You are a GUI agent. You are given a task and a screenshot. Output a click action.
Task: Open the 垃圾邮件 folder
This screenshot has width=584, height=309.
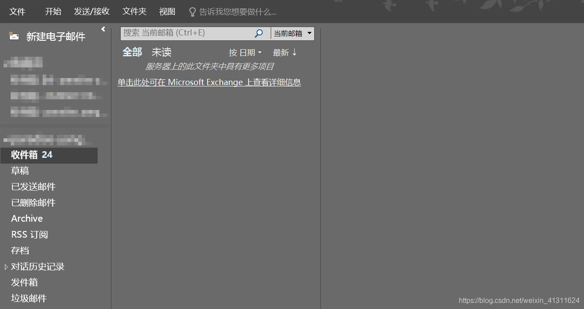[28, 298]
